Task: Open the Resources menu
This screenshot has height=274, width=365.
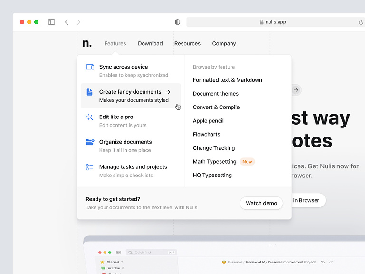Action: 187,43
